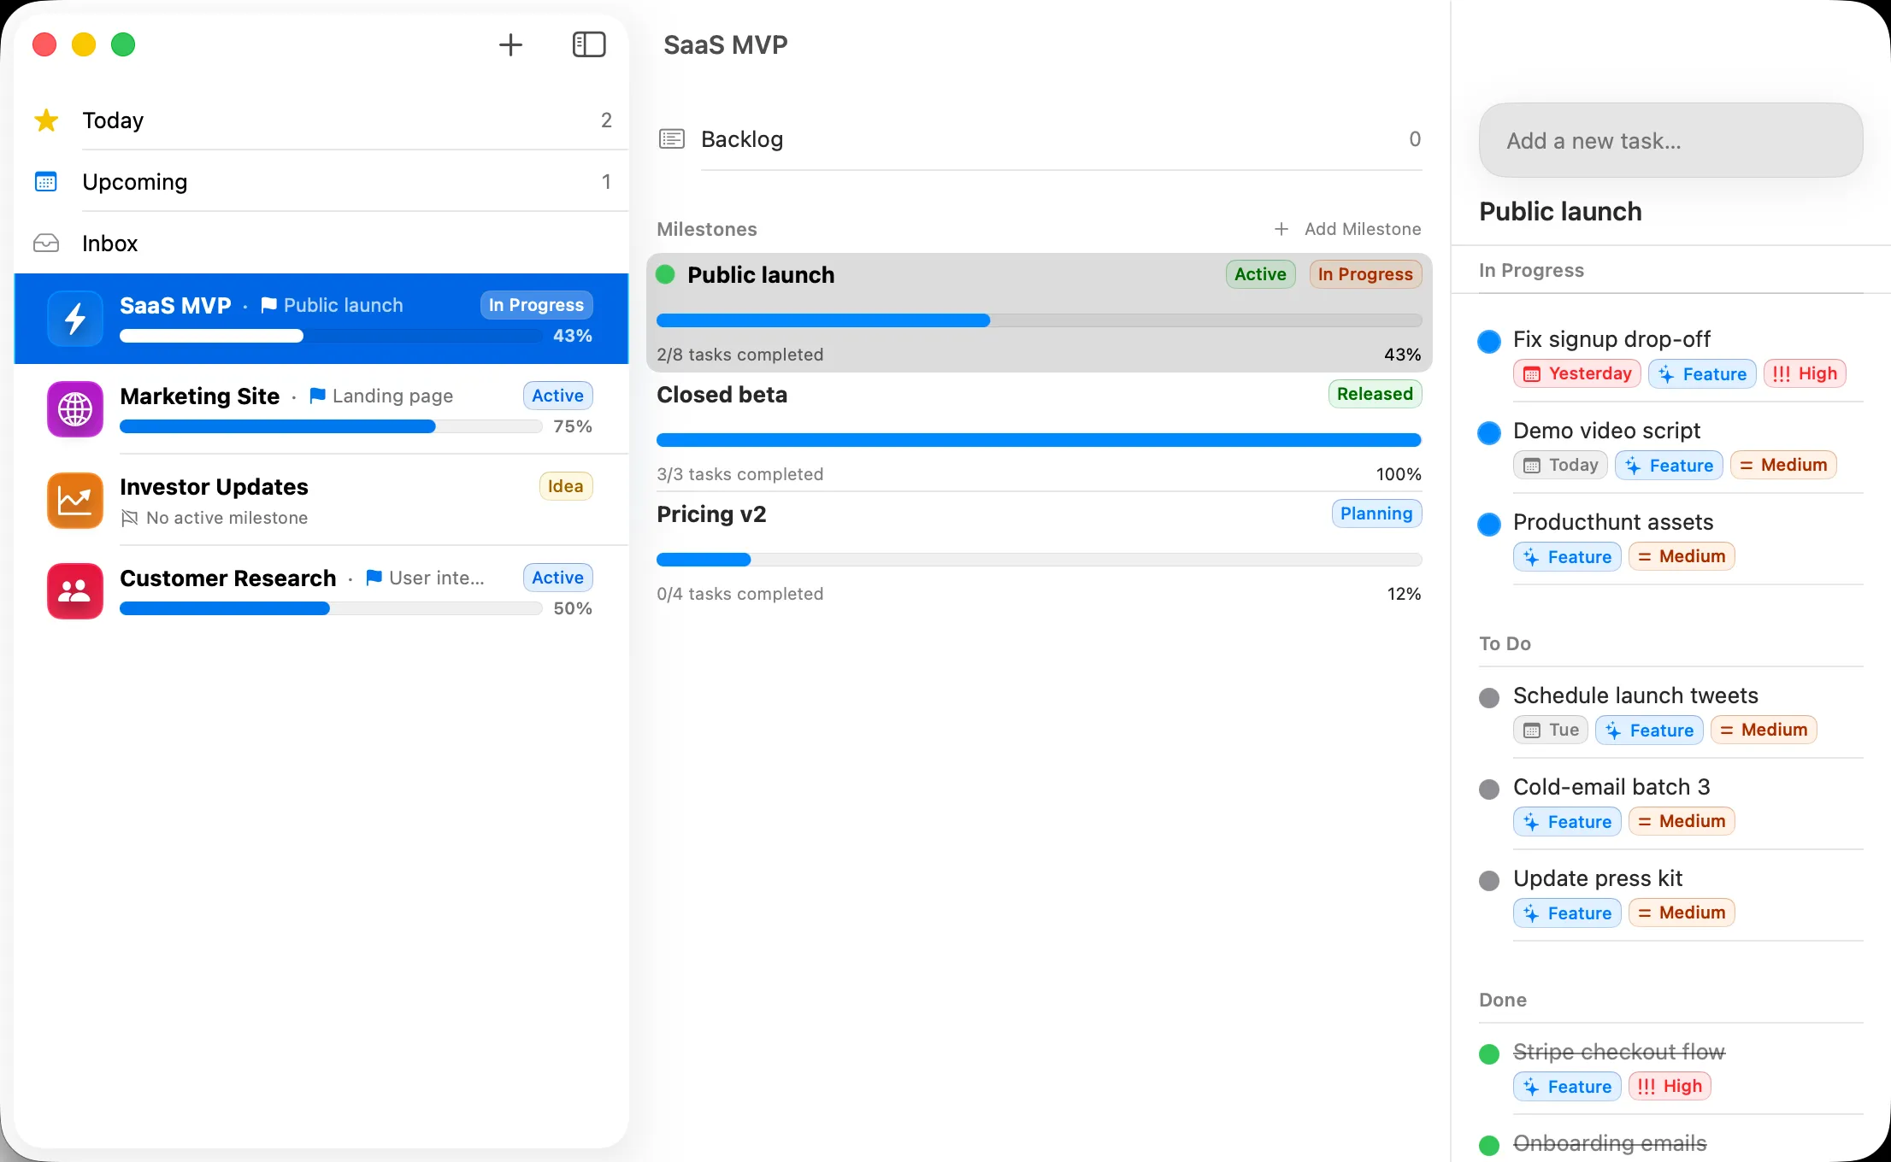This screenshot has width=1891, height=1162.
Task: Open the Planning status badge on Pricing v2
Action: (1376, 514)
